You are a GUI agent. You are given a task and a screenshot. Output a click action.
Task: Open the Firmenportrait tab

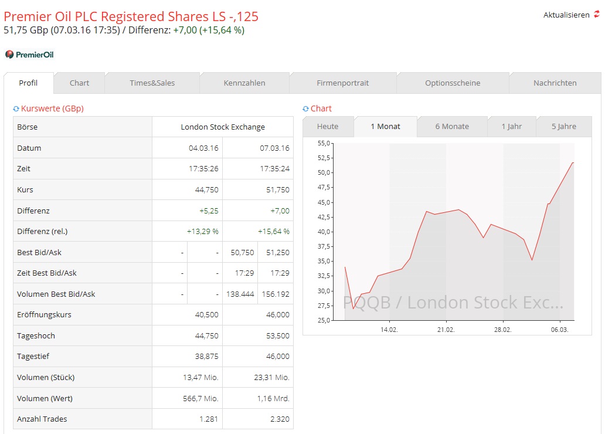[x=343, y=83]
